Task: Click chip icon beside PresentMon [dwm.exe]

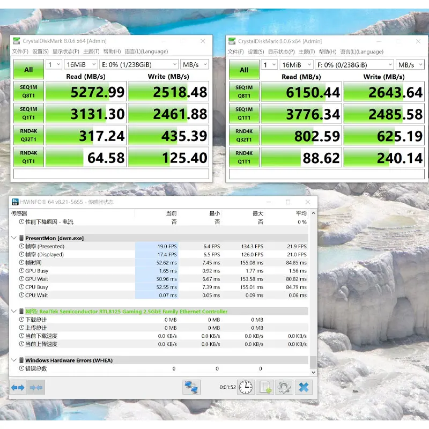Action: click(21, 238)
